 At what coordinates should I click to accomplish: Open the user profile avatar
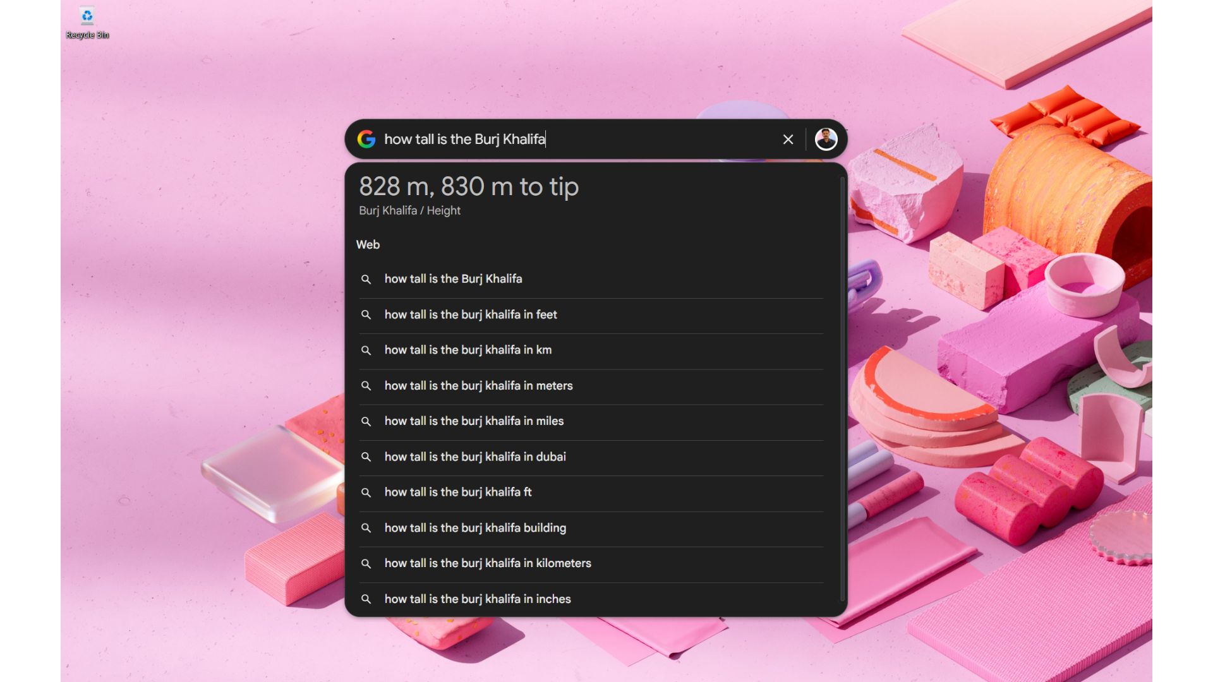826,139
